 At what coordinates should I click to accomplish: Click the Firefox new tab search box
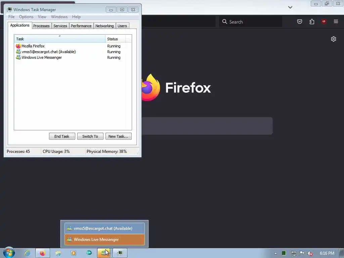point(207,126)
